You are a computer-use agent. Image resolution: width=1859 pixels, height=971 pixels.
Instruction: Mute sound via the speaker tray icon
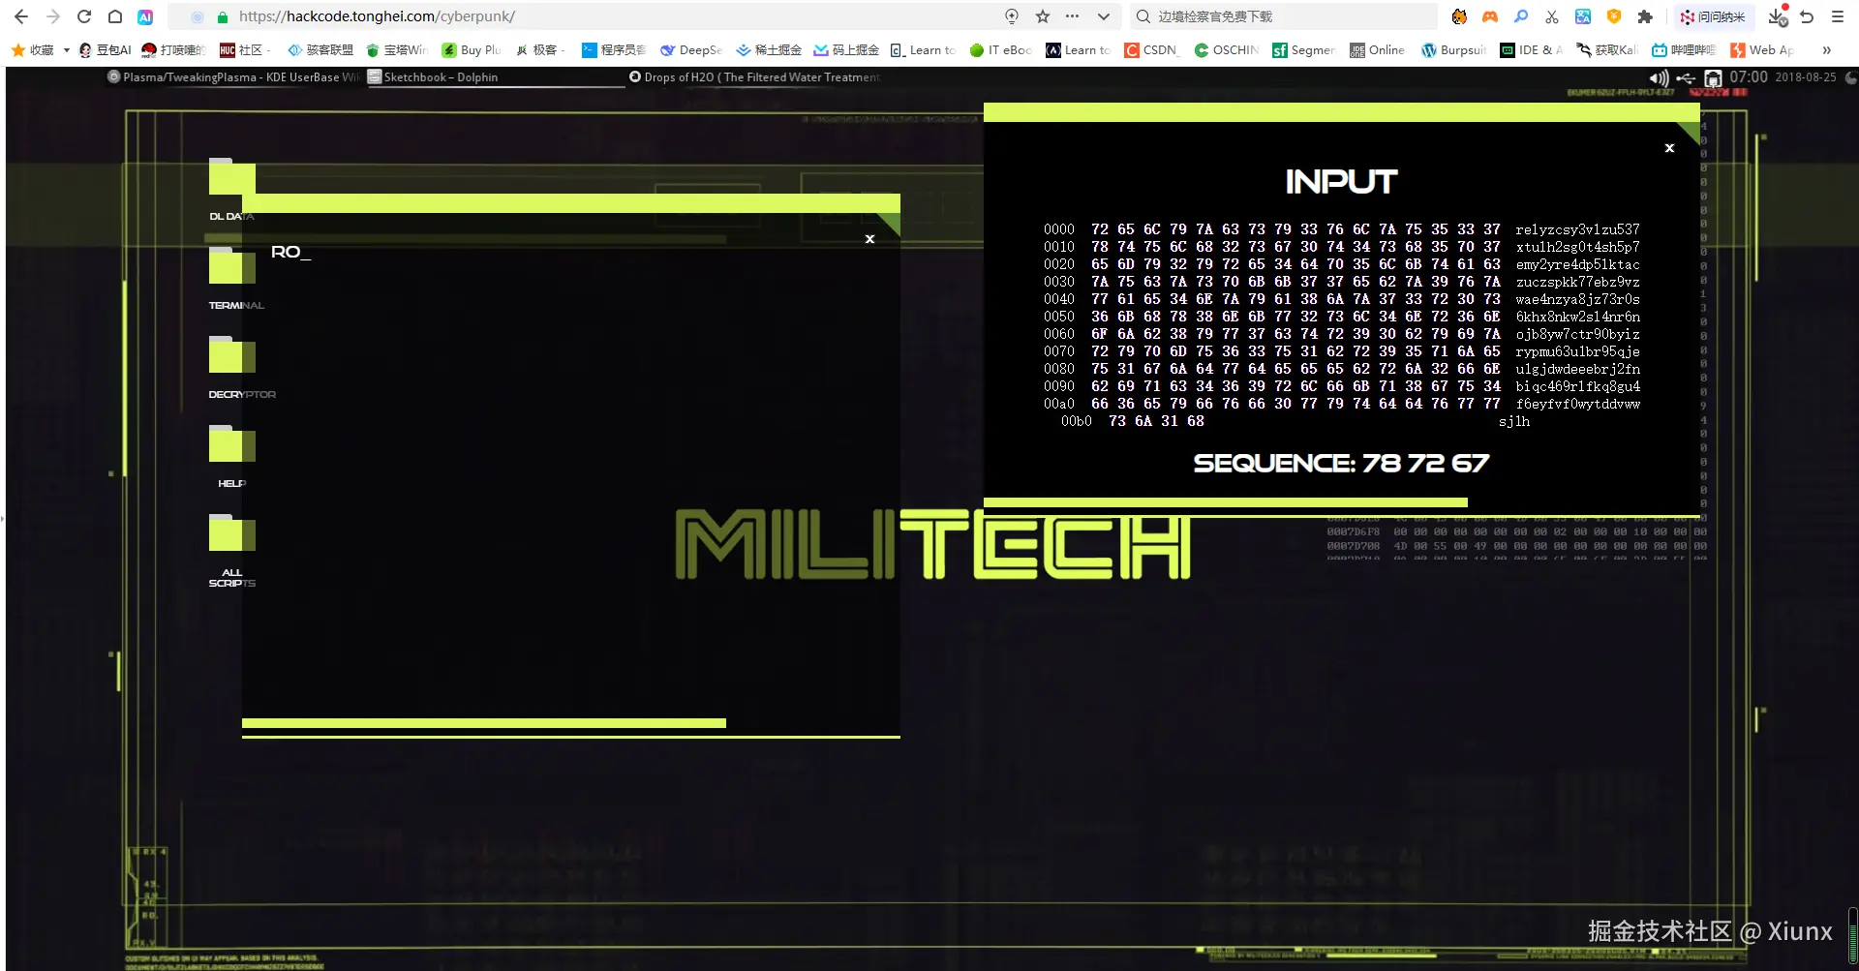coord(1658,77)
